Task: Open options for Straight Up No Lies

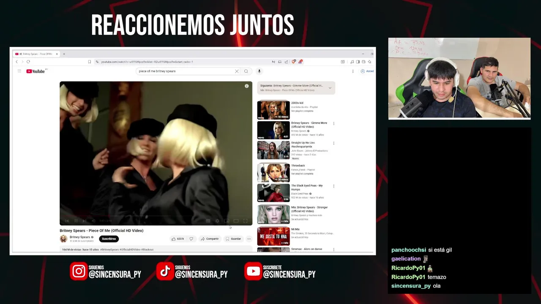Action: point(334,144)
